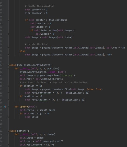
Task: Click 'self.rect = self.image.get_rect()' in Pipe class
Action: coord(41,79)
